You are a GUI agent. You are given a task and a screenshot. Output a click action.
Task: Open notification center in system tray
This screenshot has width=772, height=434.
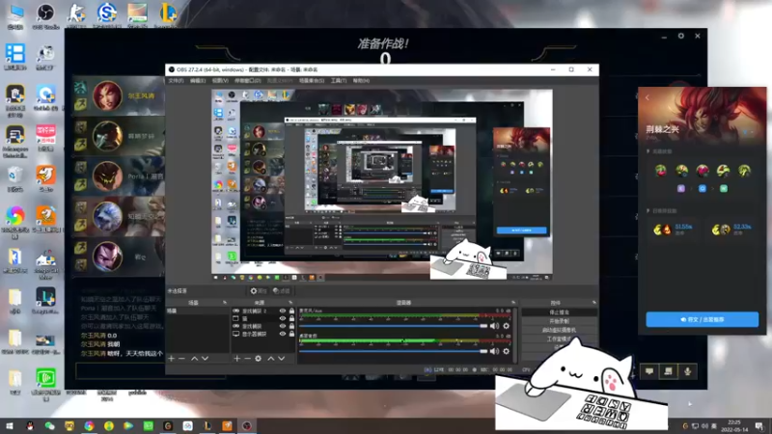point(759,426)
